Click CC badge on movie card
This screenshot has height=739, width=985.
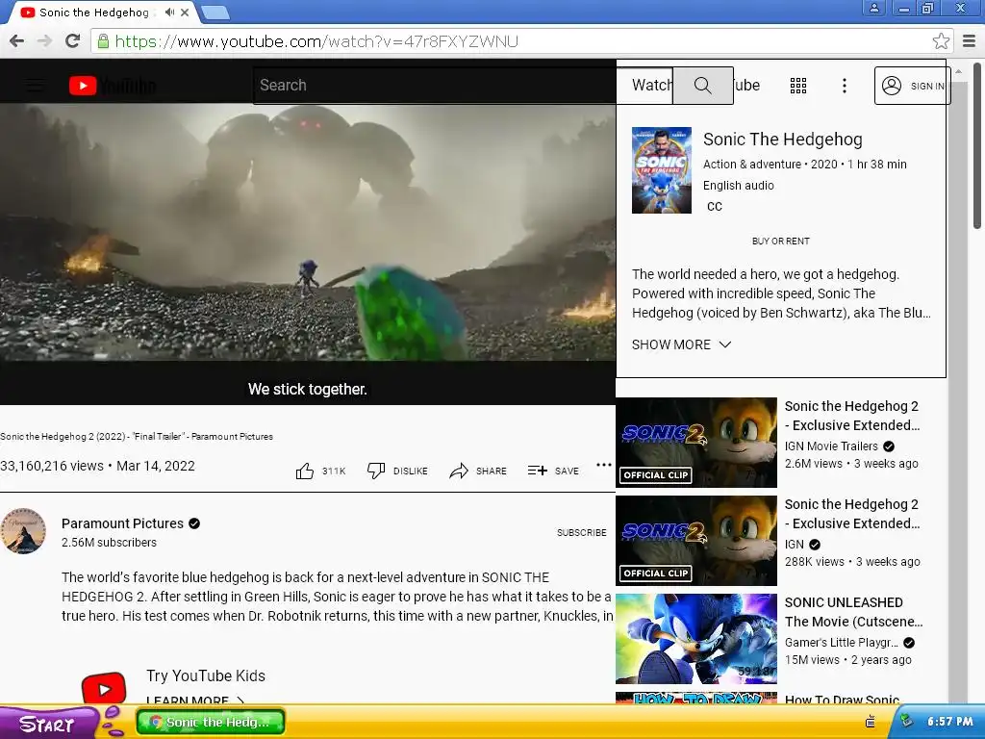pos(715,207)
